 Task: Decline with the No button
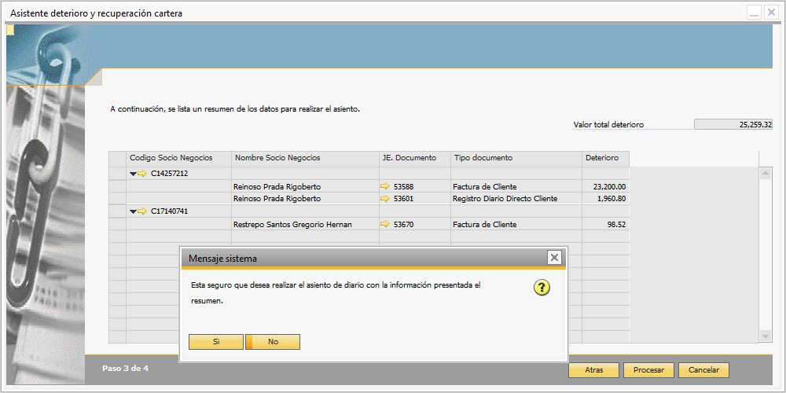[x=273, y=342]
